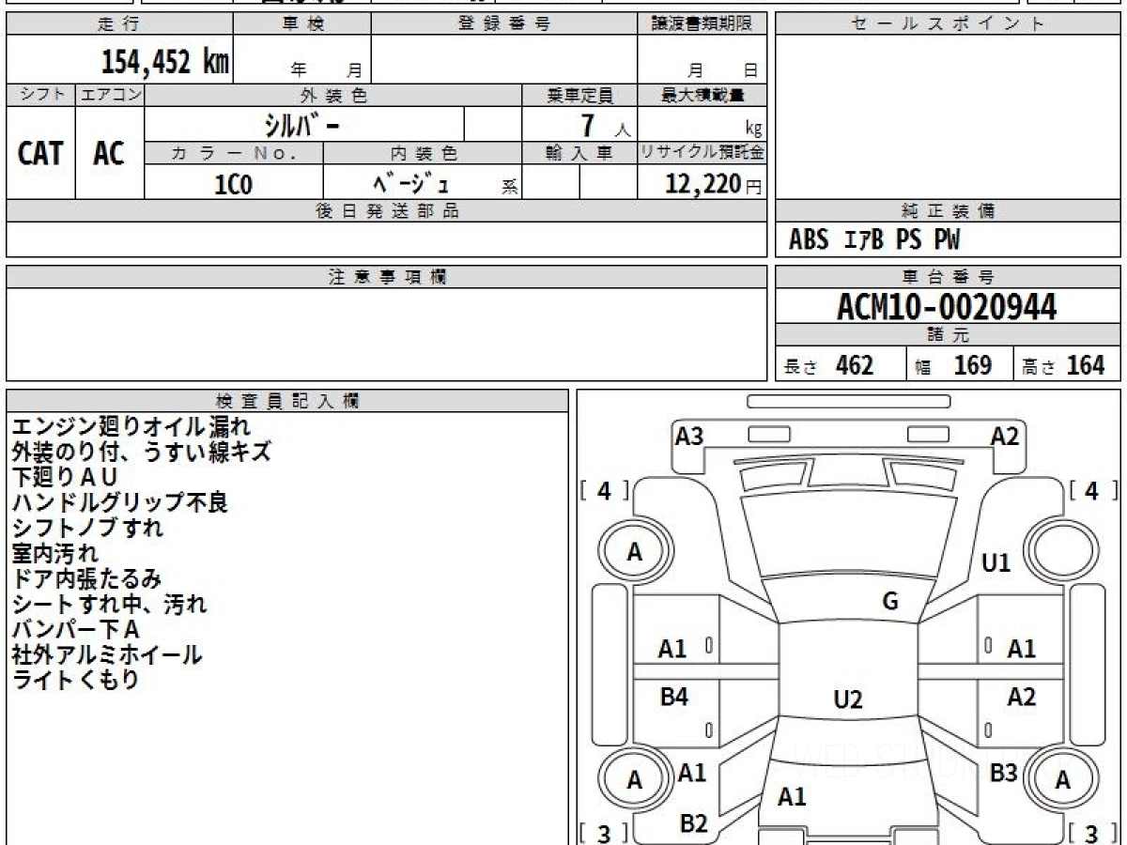Screen dimensions: 1127x845
Task: Click the U1 damage mark on diagram
Action: coord(996,563)
